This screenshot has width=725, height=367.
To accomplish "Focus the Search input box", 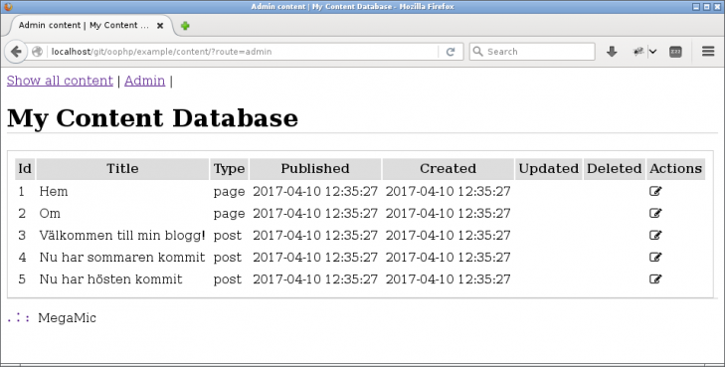I will coord(532,52).
